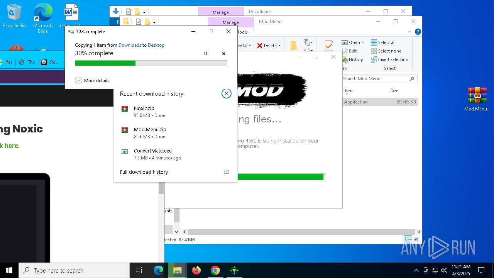
Task: Click the New folder icon in ribbon
Action: [294, 46]
